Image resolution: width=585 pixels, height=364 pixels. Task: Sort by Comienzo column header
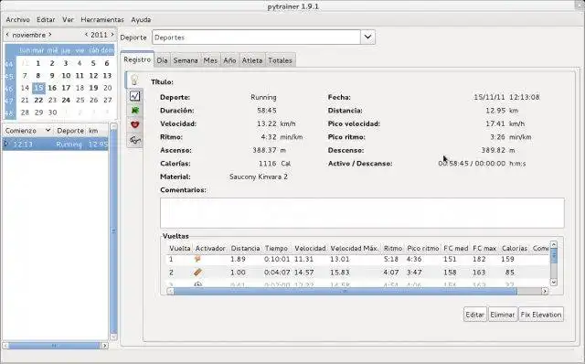tap(28, 131)
